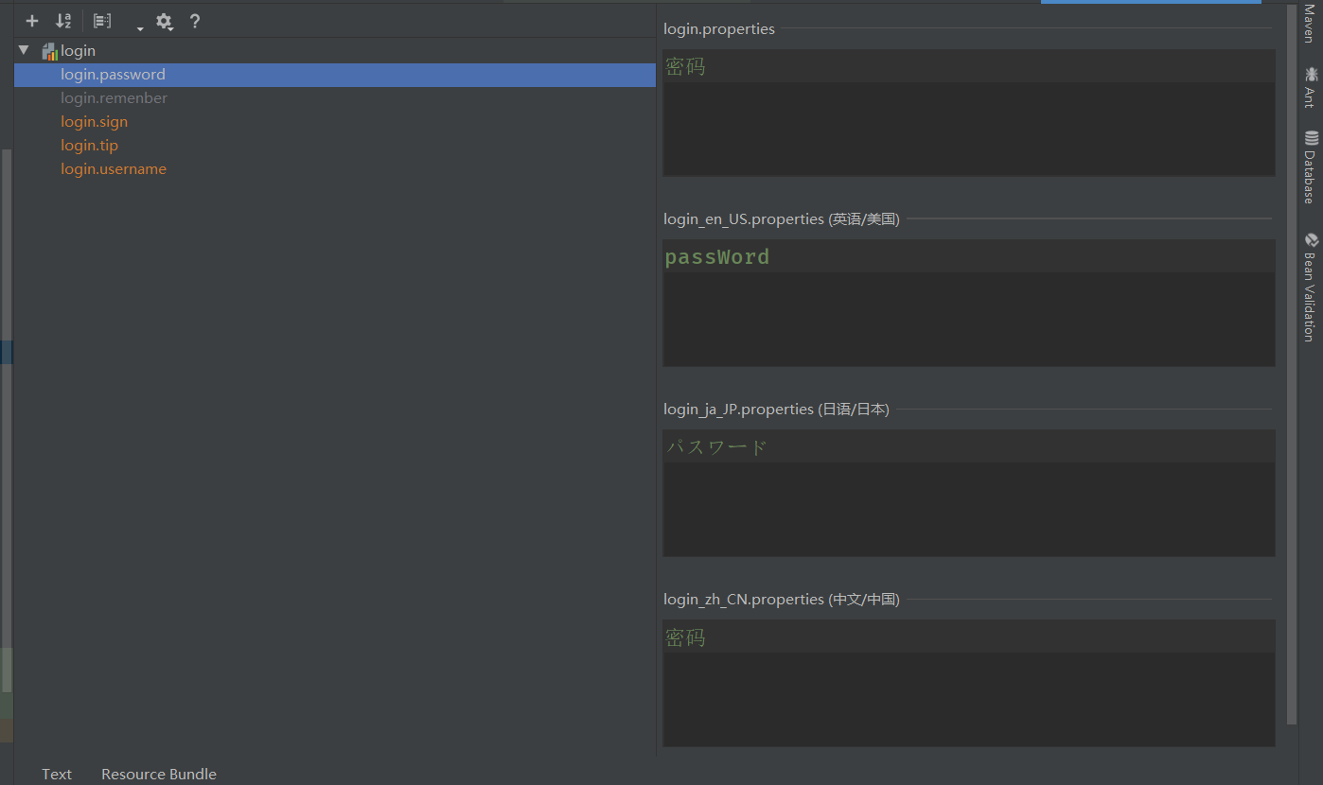Viewport: 1323px width, 785px height.
Task: Open the small dropdown arrow before the gear
Action: click(140, 28)
